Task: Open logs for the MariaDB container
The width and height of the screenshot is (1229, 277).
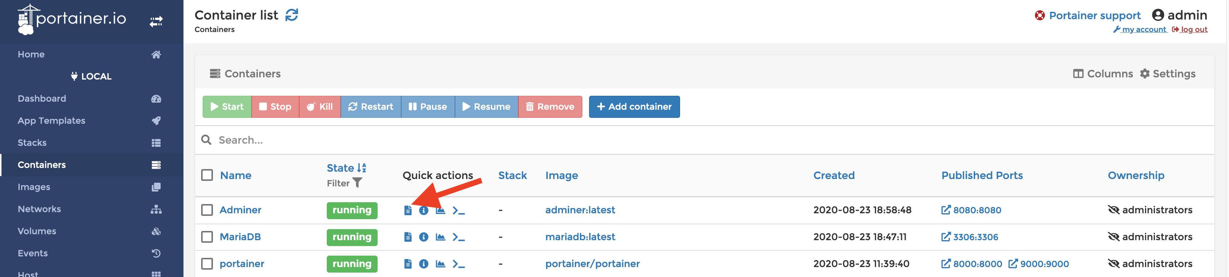Action: 407,237
